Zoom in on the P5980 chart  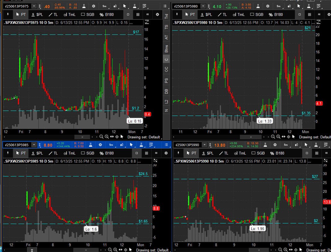point(278,137)
